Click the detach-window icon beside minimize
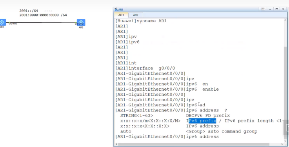 263,9
